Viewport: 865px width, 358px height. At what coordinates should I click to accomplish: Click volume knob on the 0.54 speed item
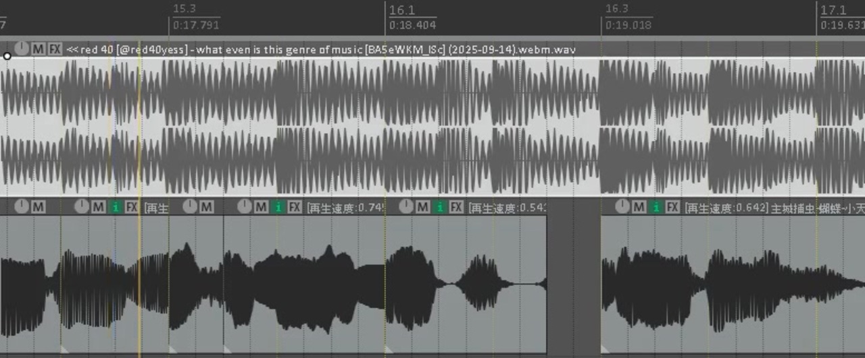(406, 206)
